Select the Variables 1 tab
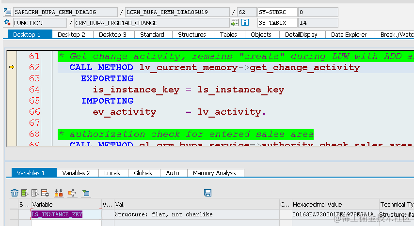Screen dimensions: 414x226 pyautogui.click(x=34, y=173)
